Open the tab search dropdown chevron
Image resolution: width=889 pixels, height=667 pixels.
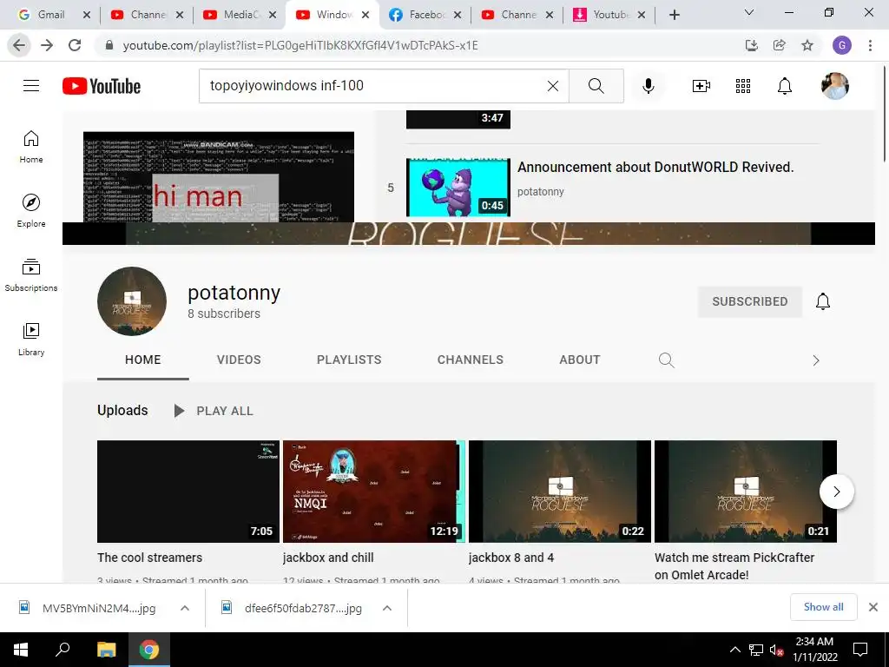(x=749, y=12)
